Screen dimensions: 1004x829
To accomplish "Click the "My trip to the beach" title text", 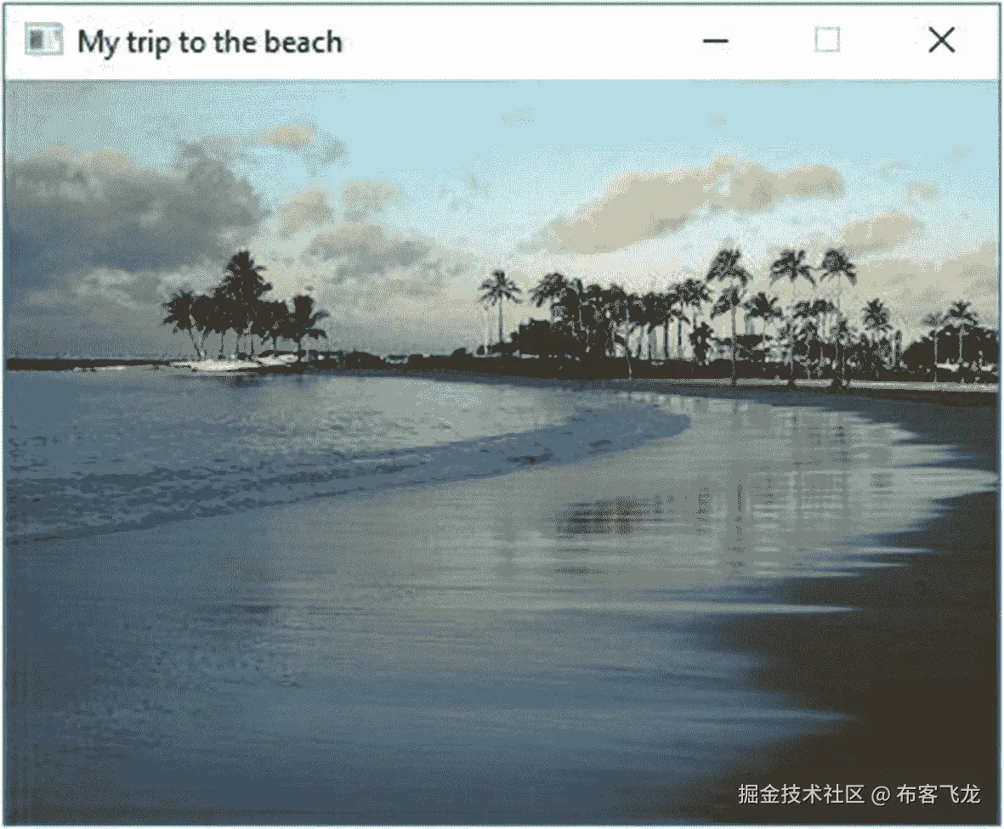I will coord(210,42).
